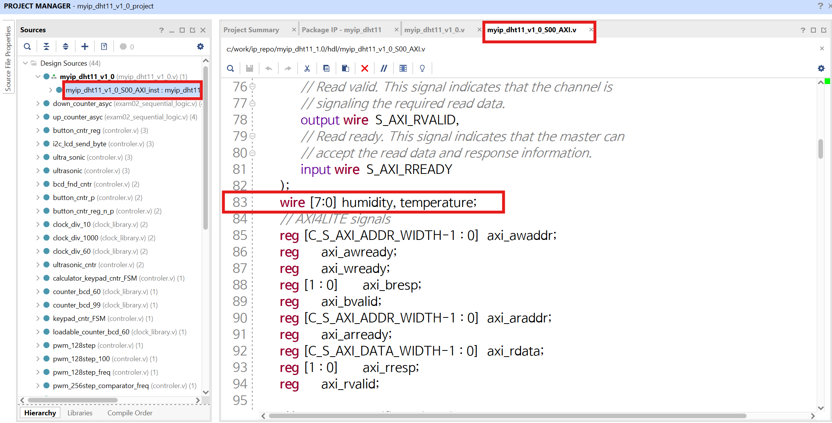Switch to the Libraries view tab

pyautogui.click(x=80, y=413)
